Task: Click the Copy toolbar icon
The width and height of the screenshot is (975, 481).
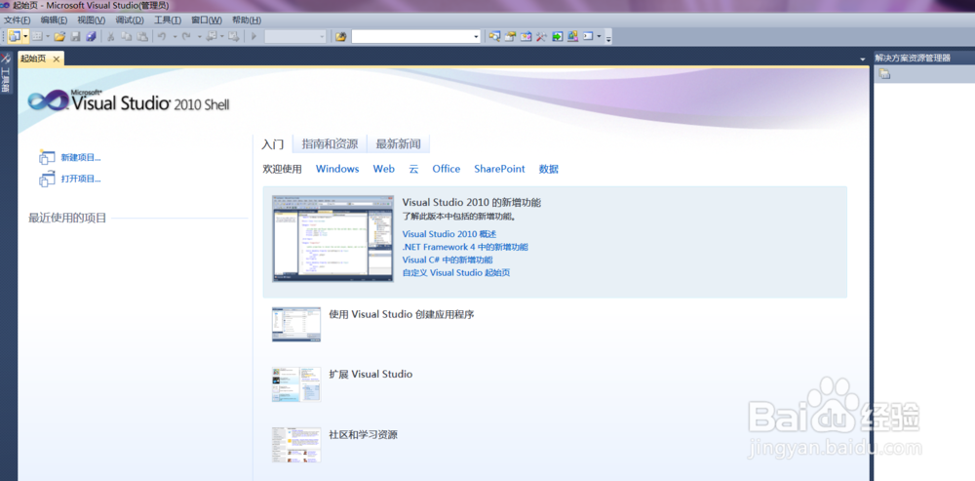Action: [x=126, y=37]
